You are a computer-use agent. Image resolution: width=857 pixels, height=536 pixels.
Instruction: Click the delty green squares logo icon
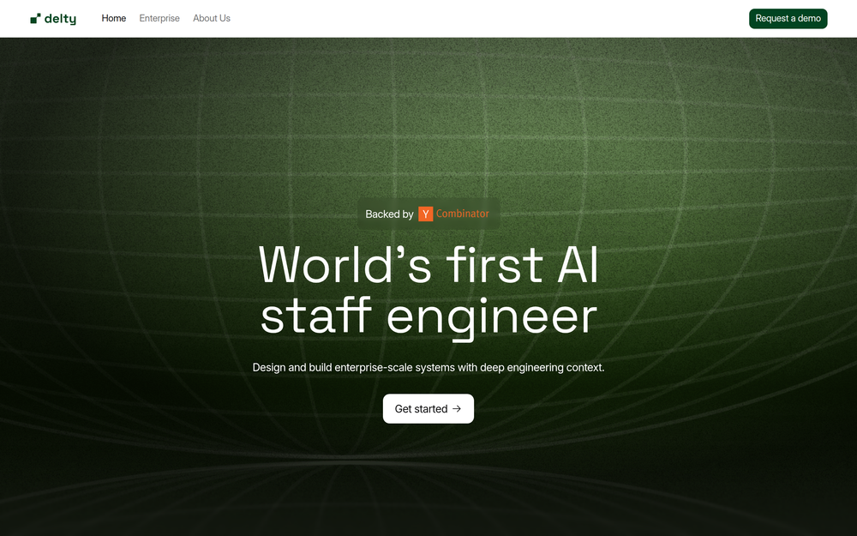point(35,19)
